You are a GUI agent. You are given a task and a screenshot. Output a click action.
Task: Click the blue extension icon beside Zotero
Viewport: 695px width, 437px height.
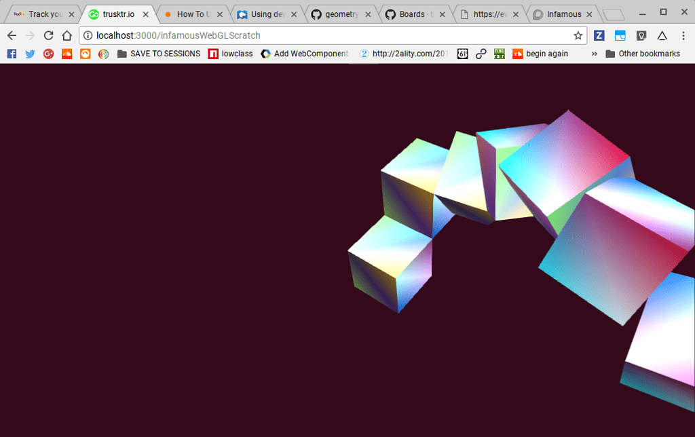620,35
